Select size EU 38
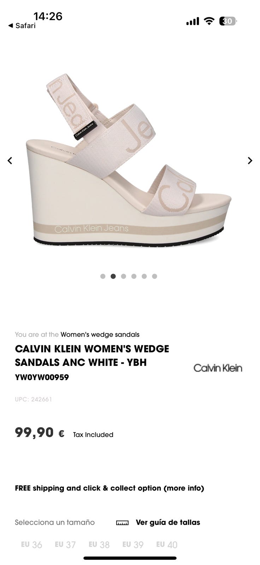The height and width of the screenshot is (565, 260). pos(99,545)
